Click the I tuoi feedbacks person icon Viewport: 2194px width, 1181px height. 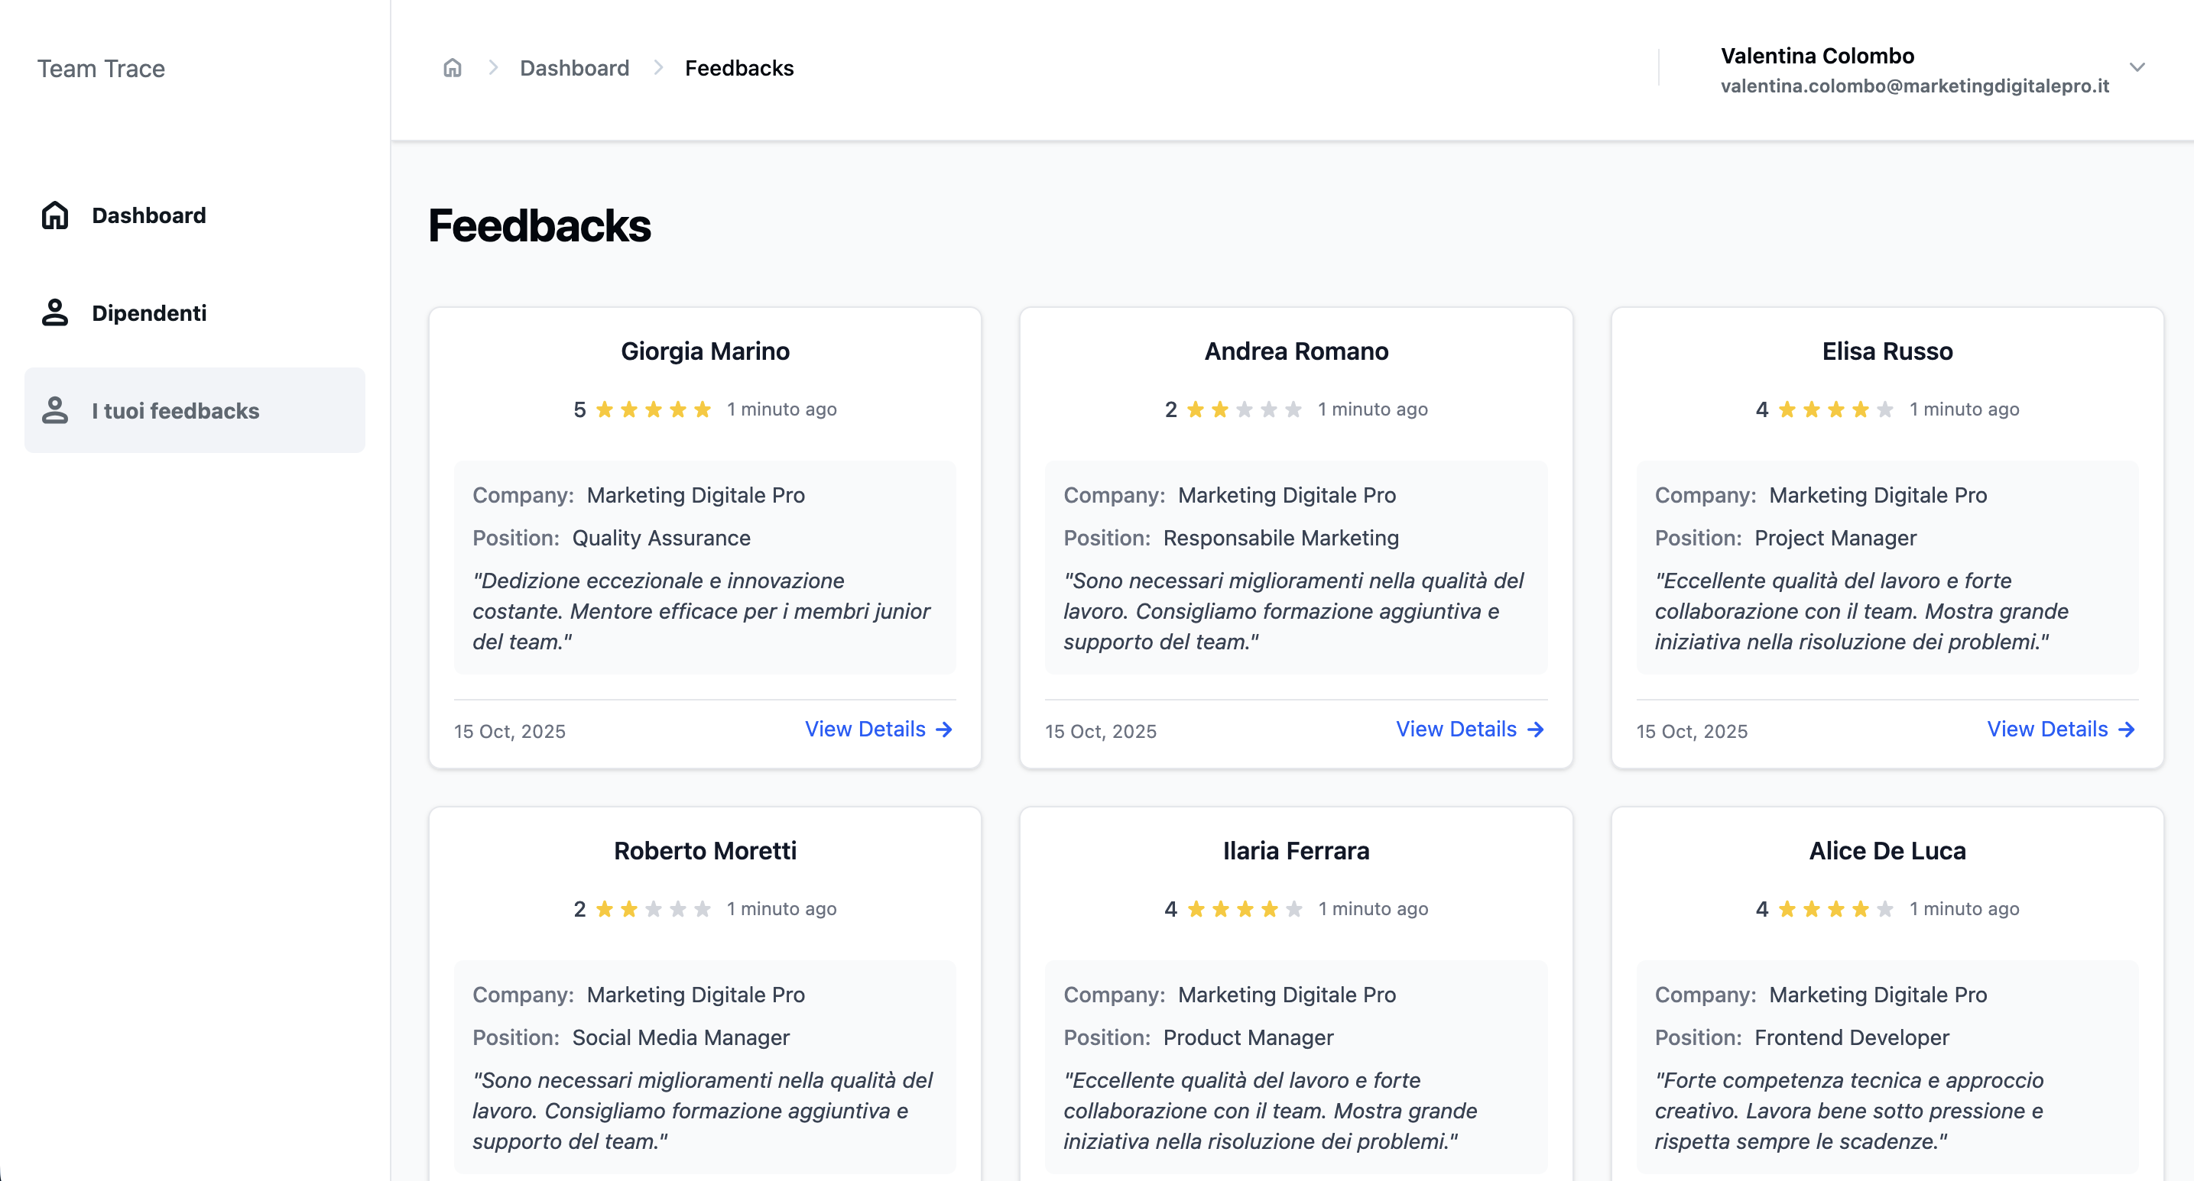55,411
